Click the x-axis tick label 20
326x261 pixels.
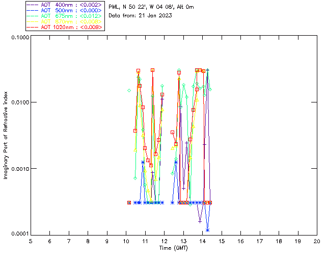click(317, 241)
